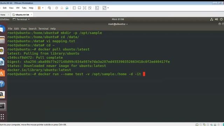Image resolution: width=224 pixels, height=126 pixels.
Task: Pause the virtual machine
Action: tap(39, 8)
